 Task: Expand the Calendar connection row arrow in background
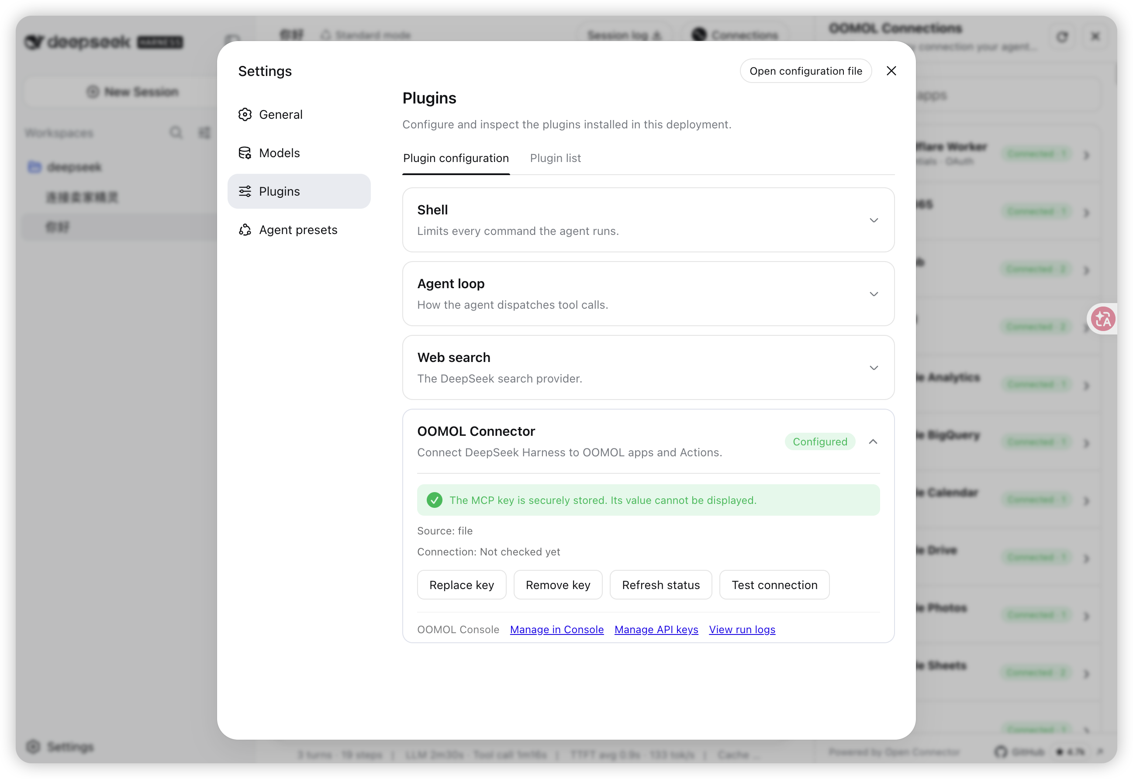click(1086, 501)
